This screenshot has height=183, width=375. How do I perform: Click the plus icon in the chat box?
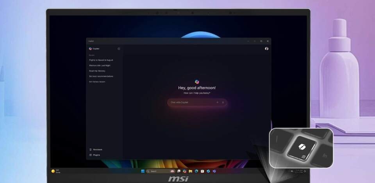click(218, 102)
